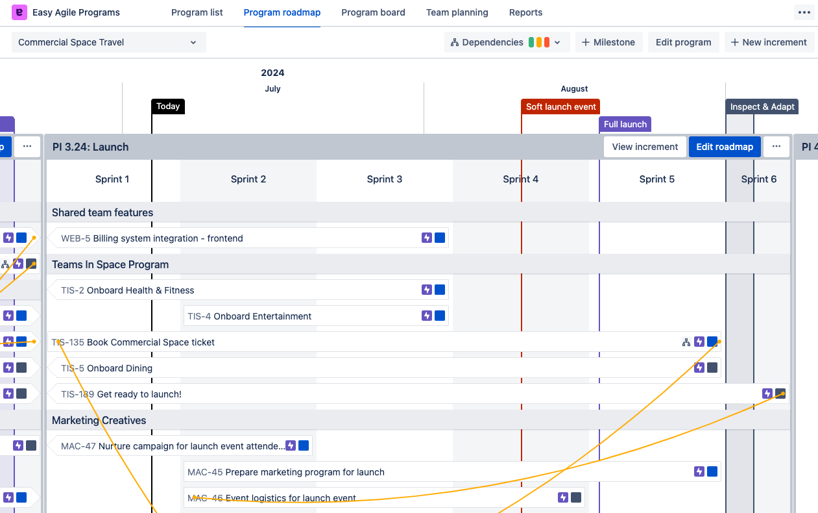Click the Easy Agile Programs logo icon

pos(19,12)
